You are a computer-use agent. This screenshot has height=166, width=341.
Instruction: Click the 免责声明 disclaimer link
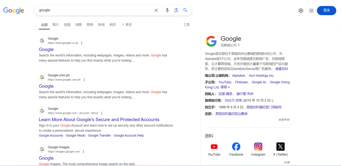click(x=284, y=120)
